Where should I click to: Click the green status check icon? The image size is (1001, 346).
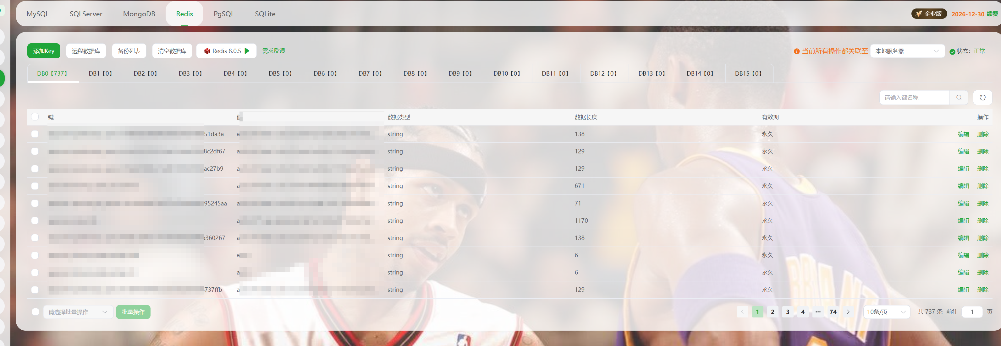point(952,51)
